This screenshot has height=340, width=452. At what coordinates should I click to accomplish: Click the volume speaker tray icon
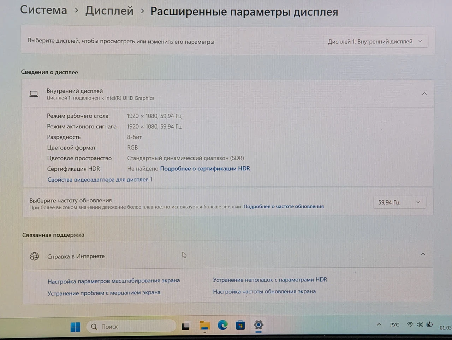point(420,324)
